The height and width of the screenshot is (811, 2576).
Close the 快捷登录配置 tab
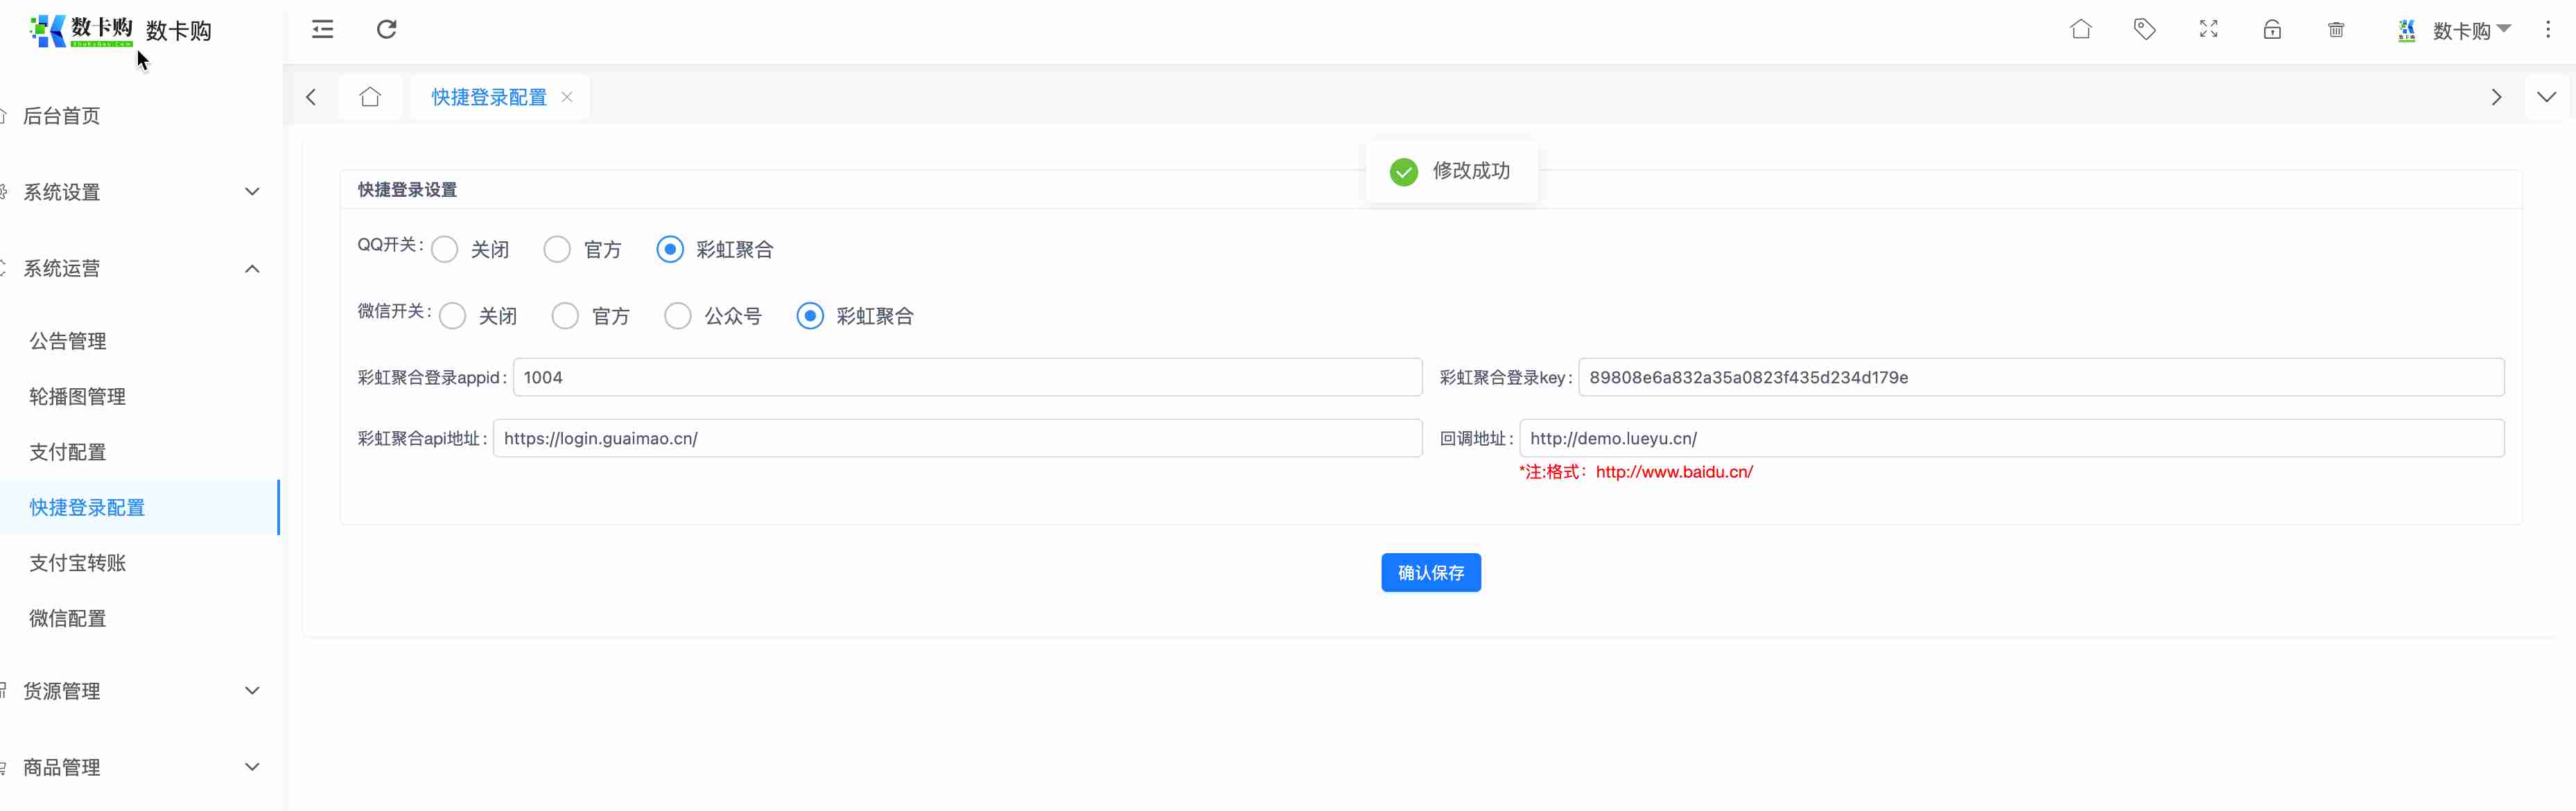click(567, 97)
